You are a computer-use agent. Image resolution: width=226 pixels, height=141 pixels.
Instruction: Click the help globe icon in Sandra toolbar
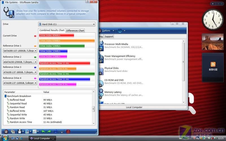pos(120,31)
